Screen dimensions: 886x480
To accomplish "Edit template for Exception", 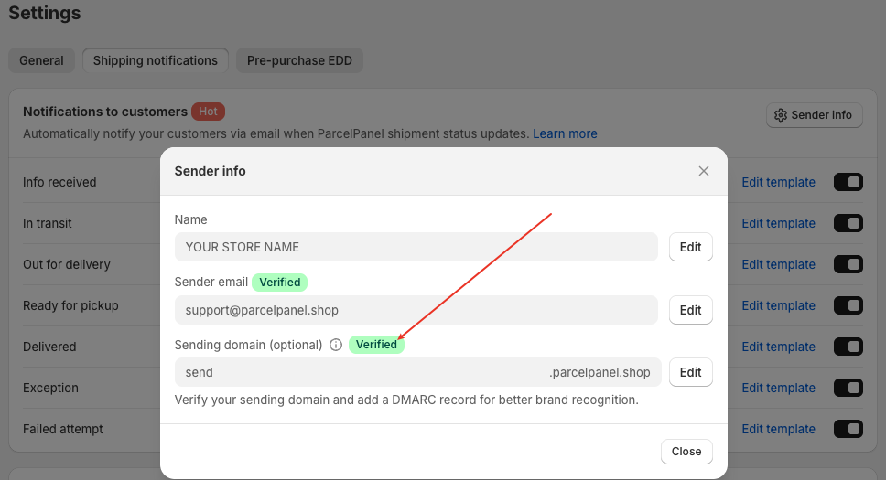I will tap(779, 388).
